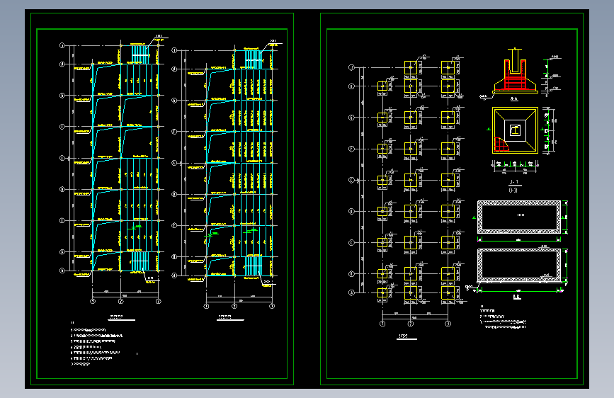
Task: Select the J-1 footing detail title
Action: pyautogui.click(x=513, y=182)
